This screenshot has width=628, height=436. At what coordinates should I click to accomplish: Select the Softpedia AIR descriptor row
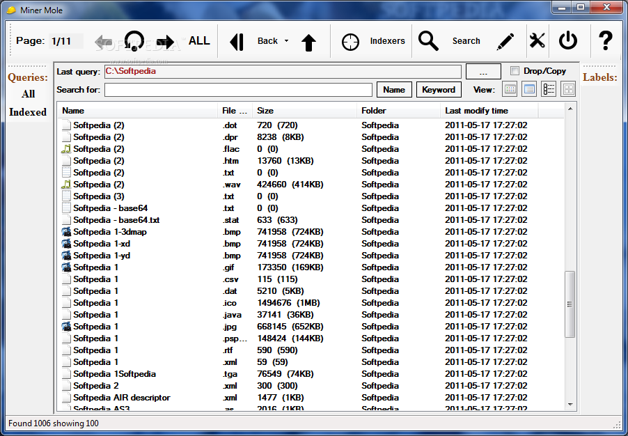[x=311, y=398]
